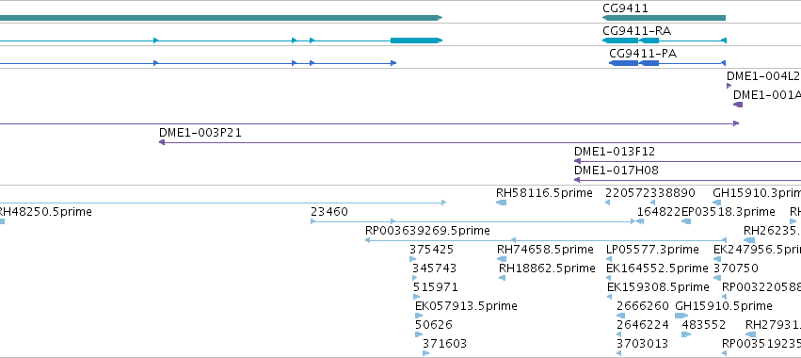The width and height of the screenshot is (801, 358).
Task: Select the DME1-017H08 clone line
Action: pos(688,180)
